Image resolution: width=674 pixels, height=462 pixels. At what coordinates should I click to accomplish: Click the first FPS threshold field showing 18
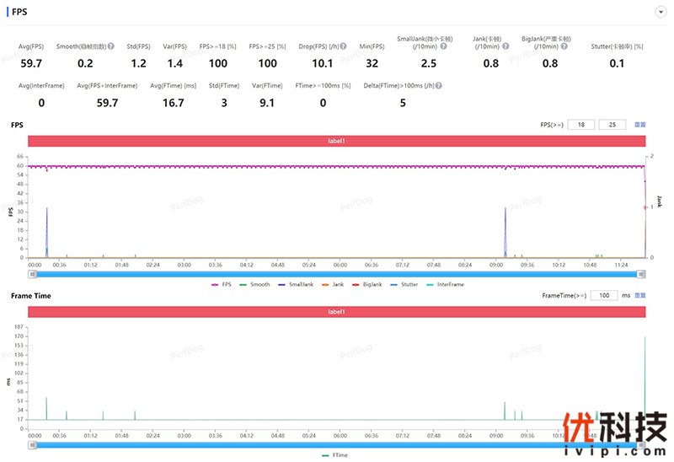tap(581, 124)
